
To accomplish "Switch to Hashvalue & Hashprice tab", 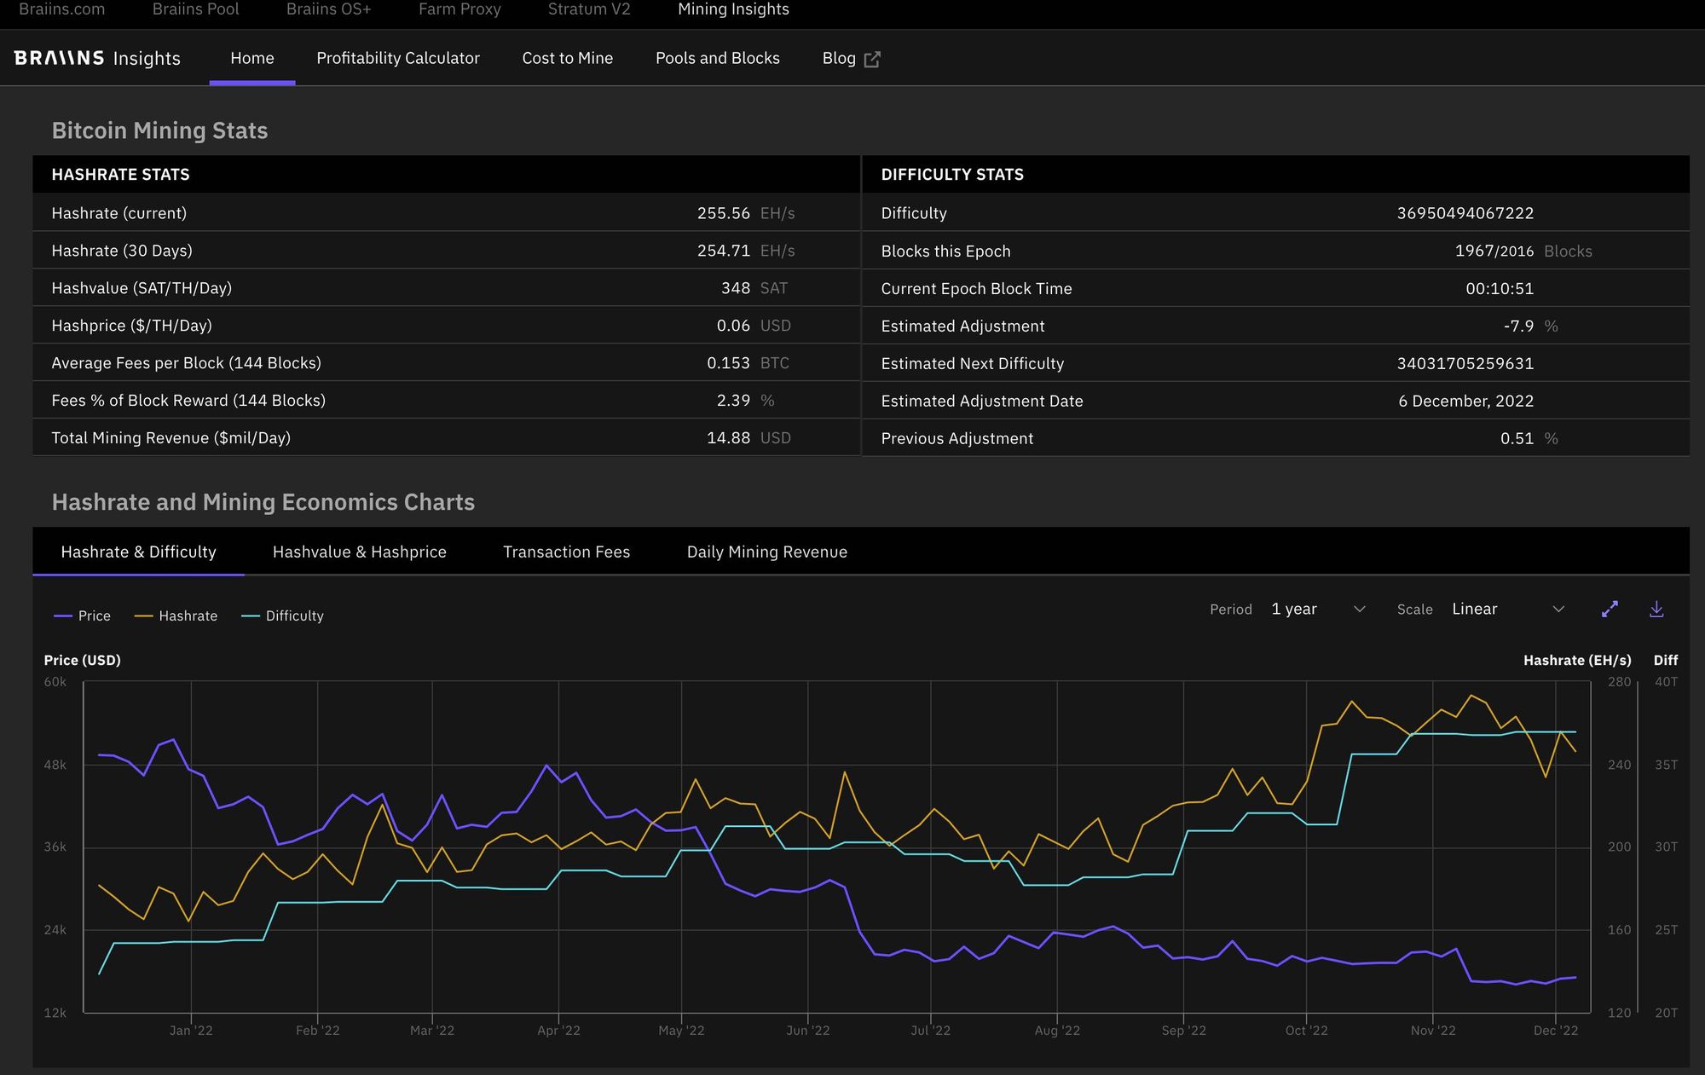I will coord(359,552).
